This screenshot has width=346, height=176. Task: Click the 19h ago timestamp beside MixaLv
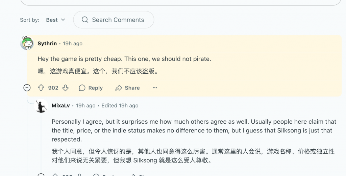tap(85, 106)
